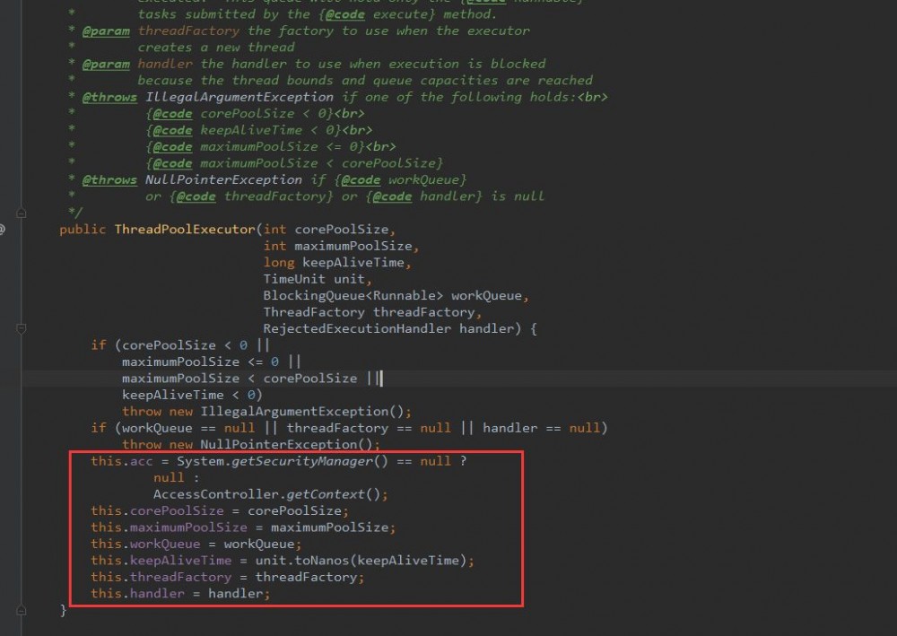Click the assignment "this.handler = handler;"

pyautogui.click(x=180, y=594)
